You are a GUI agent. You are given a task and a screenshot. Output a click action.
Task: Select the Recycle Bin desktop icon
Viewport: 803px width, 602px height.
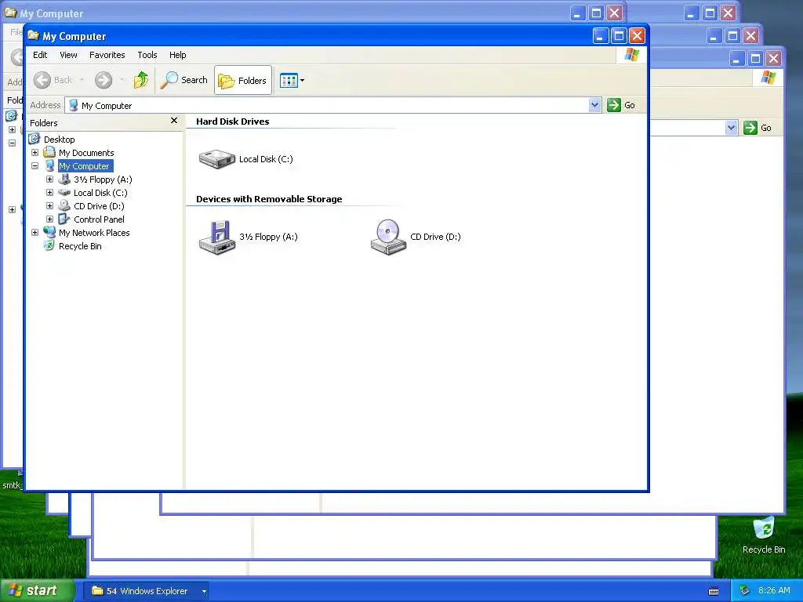[x=764, y=535]
